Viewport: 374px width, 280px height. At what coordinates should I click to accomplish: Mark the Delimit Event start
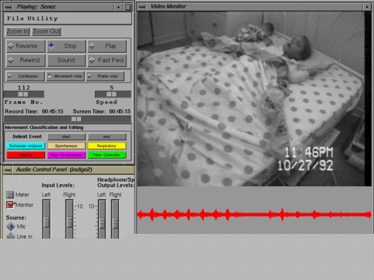pos(66,137)
